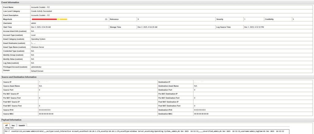Click the Destination IPv6 address value

click(200, 110)
